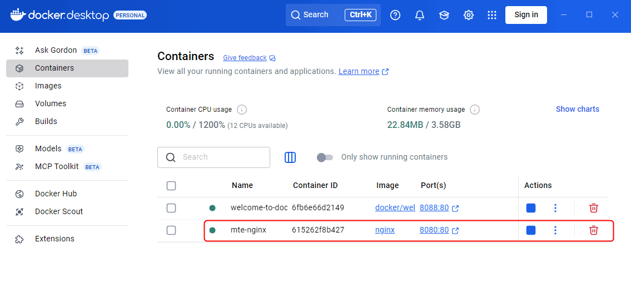This screenshot has height=282, width=631.
Task: Click the Learning center graduation cap icon
Action: tap(444, 15)
